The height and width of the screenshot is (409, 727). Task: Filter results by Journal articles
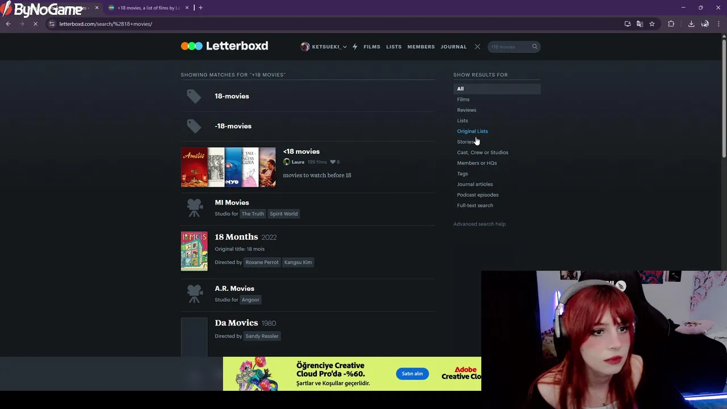tap(475, 184)
